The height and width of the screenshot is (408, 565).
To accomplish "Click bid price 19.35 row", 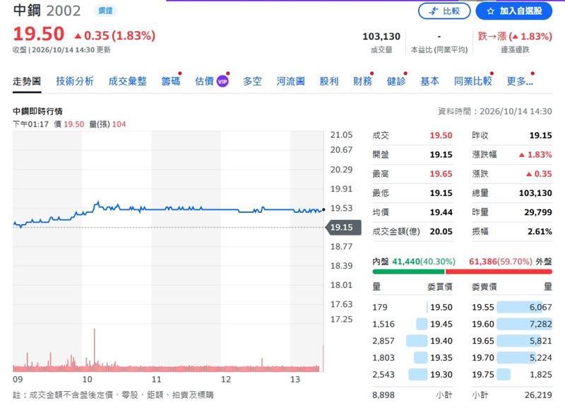I will (412, 358).
